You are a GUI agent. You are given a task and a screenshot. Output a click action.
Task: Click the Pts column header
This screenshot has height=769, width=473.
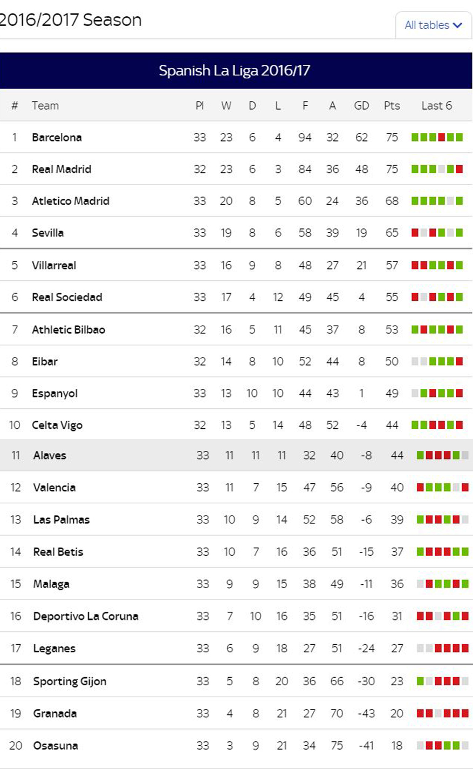(x=392, y=105)
